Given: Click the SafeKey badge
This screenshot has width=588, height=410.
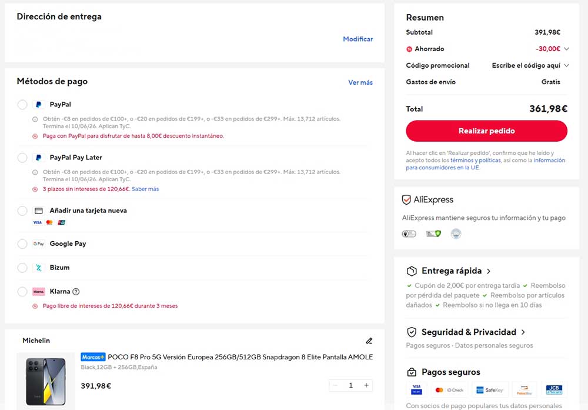Looking at the screenshot, I should tap(490, 390).
